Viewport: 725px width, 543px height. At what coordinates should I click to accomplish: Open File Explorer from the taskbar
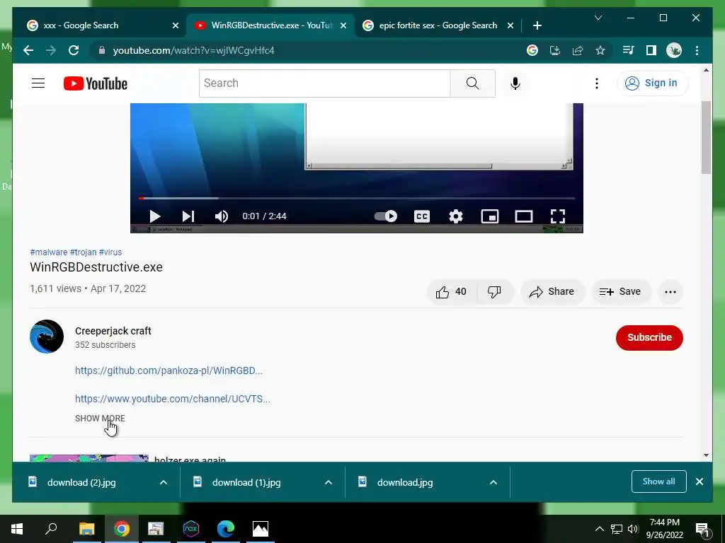tap(86, 529)
